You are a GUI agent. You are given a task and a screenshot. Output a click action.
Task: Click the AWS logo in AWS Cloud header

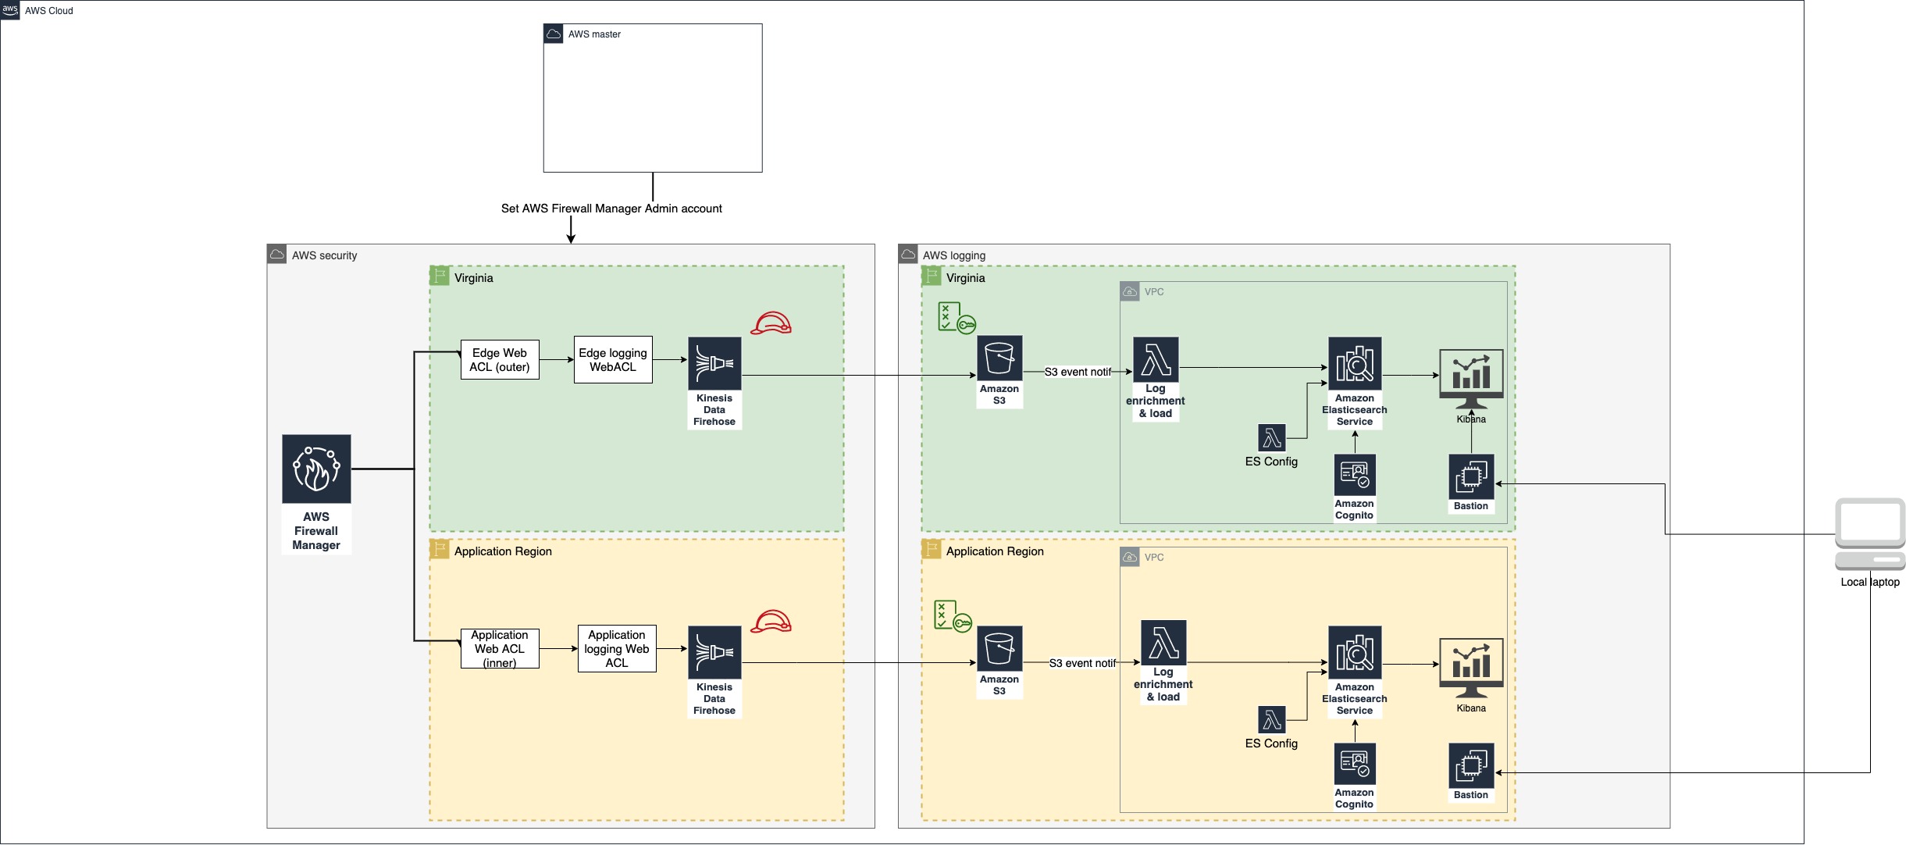10,9
